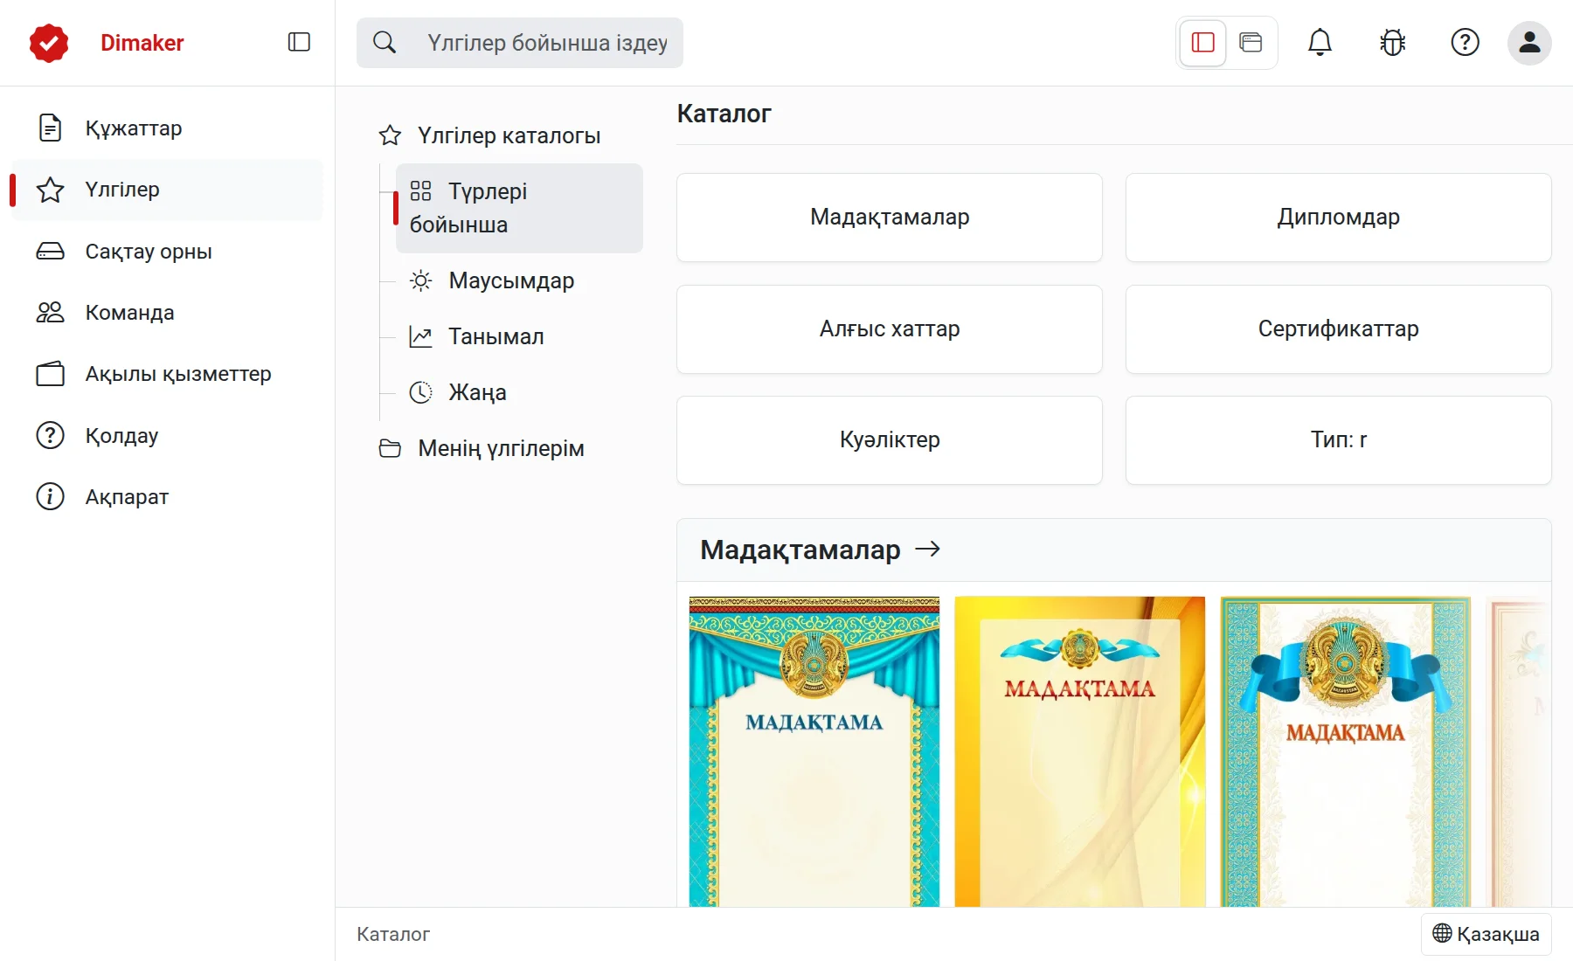Click the Маусымдар sun icon

(x=421, y=280)
